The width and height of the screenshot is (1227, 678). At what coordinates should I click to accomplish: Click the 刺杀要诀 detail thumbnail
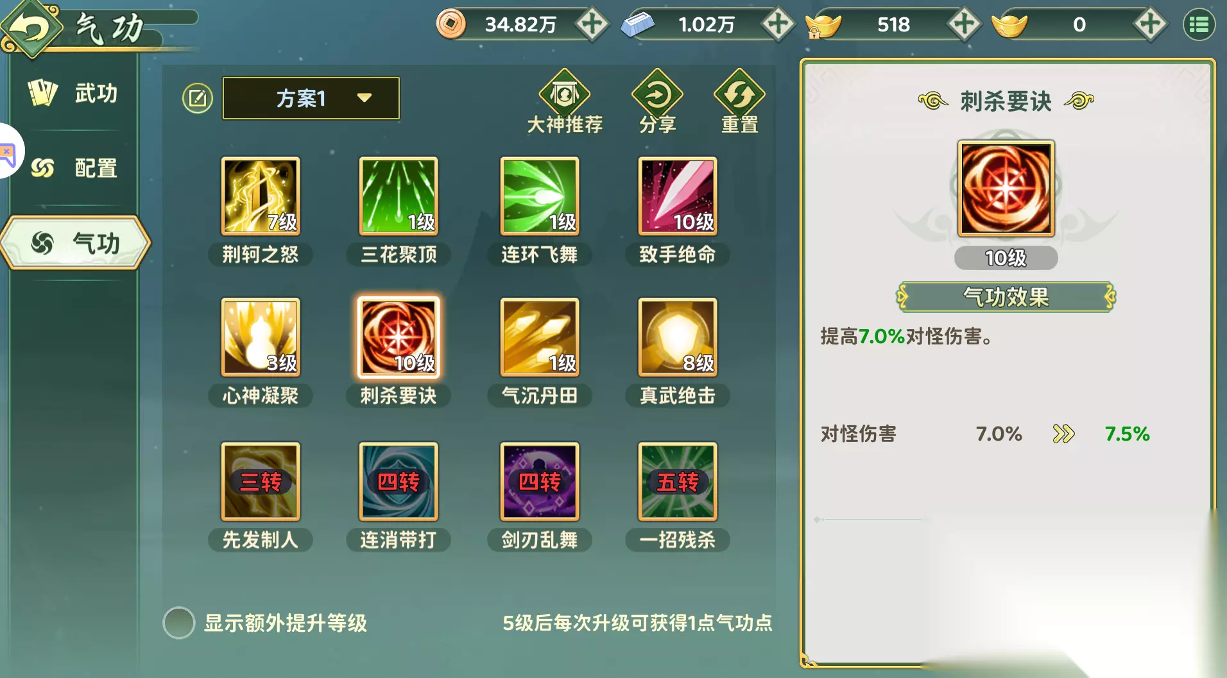pos(1006,189)
